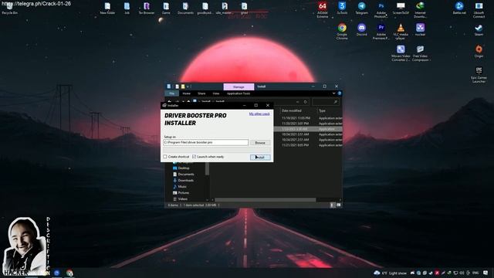This screenshot has width=494, height=278.
Task: Open the Share ribbon tab
Action: click(x=201, y=93)
